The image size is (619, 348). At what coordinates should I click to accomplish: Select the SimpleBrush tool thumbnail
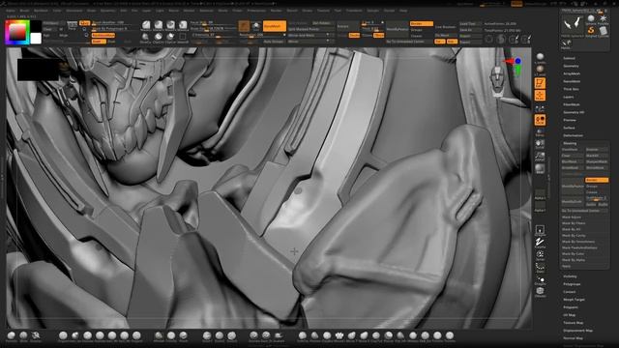click(591, 32)
